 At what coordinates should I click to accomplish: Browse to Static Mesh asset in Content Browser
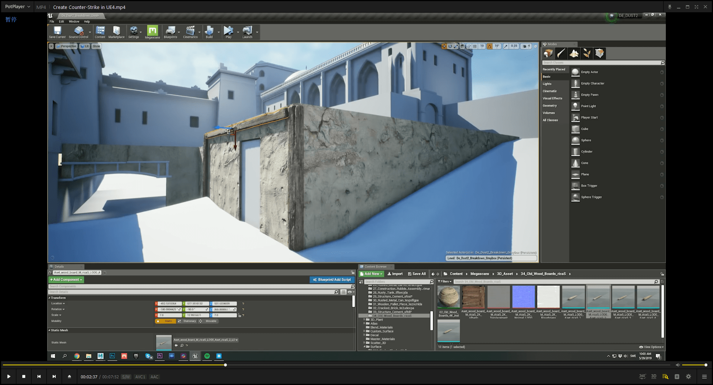point(182,345)
